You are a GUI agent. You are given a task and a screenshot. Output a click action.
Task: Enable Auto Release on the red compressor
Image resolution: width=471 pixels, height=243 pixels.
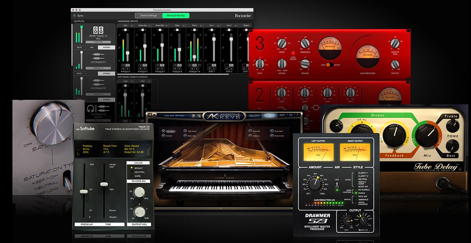[293, 53]
